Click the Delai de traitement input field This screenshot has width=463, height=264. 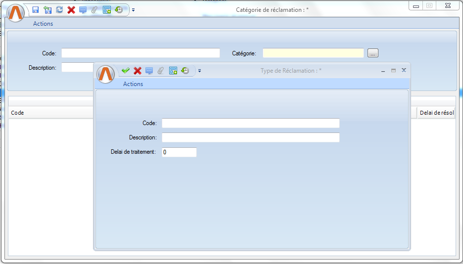[x=179, y=152]
